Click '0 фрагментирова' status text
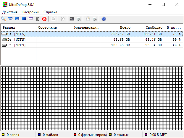The image size is (184, 138). [92, 135]
